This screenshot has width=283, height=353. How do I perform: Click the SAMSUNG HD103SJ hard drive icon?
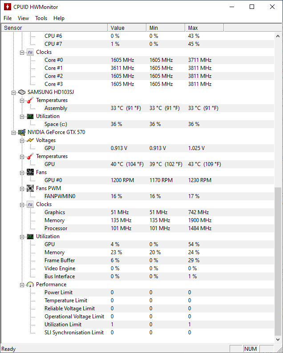[22, 92]
